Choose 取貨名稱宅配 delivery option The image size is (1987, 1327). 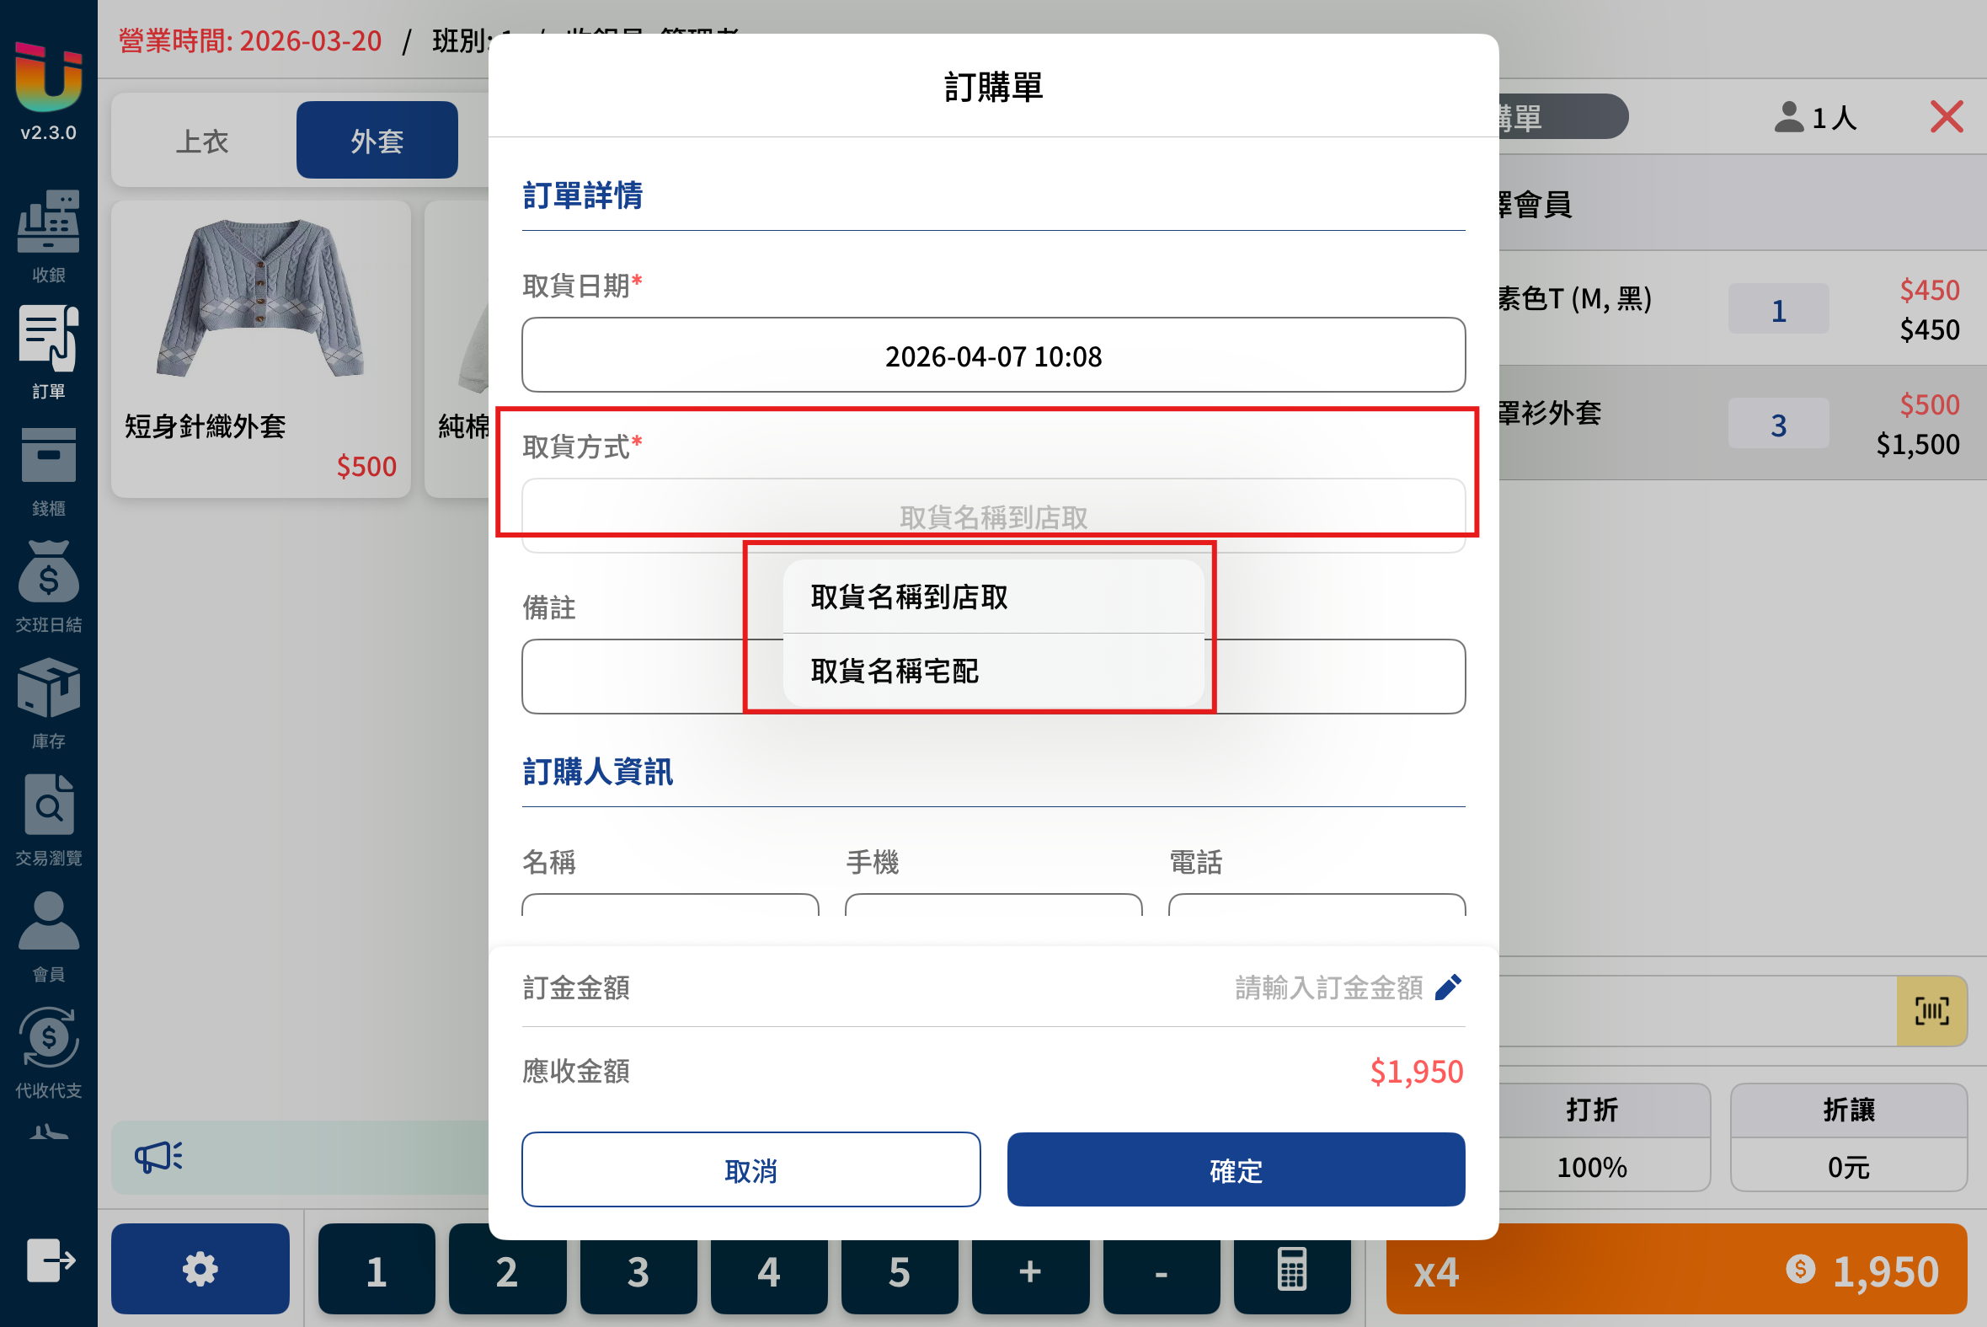(993, 672)
